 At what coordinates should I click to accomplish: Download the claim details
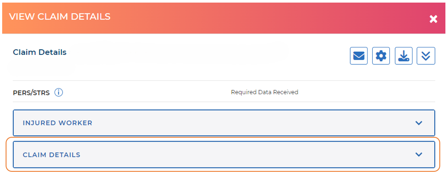click(403, 56)
